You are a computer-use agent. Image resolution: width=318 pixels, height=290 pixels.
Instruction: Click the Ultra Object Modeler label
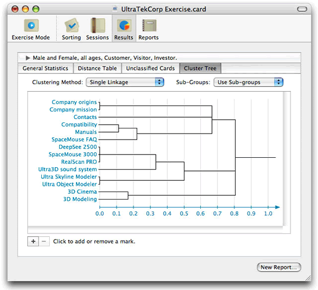69,185
